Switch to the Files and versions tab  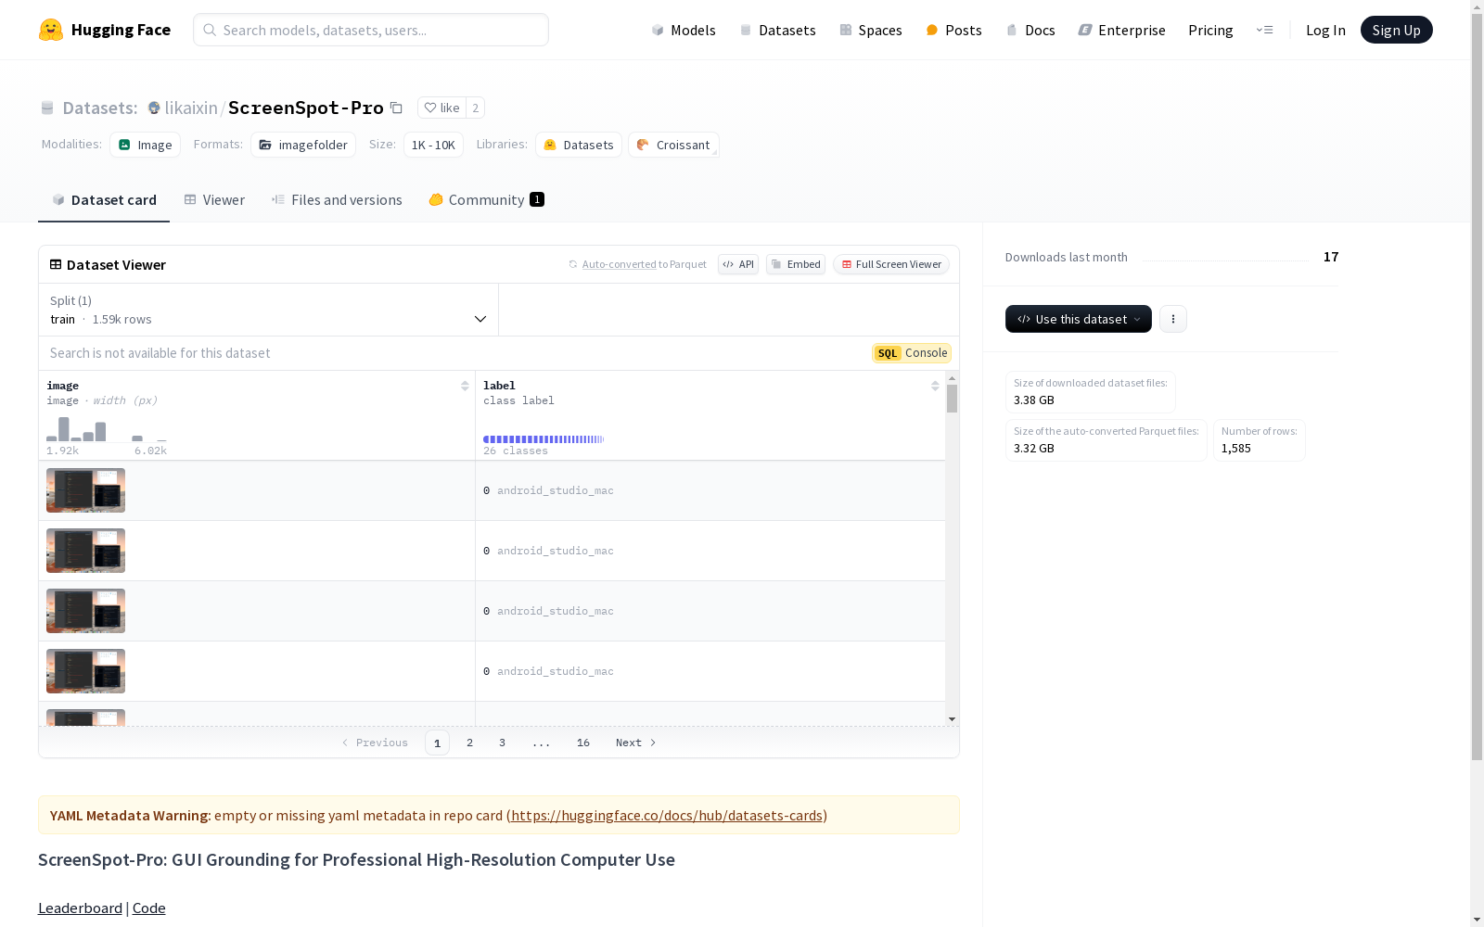coord(337,200)
